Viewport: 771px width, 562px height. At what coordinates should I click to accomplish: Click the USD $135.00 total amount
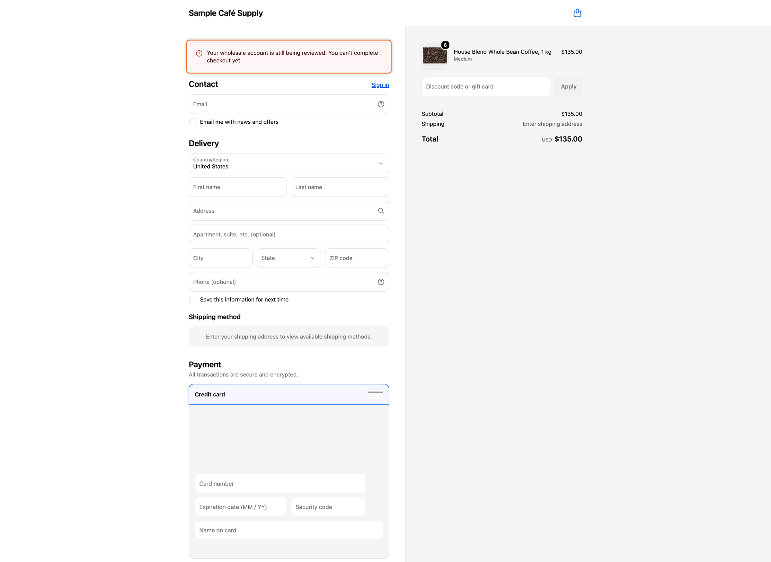click(x=562, y=139)
